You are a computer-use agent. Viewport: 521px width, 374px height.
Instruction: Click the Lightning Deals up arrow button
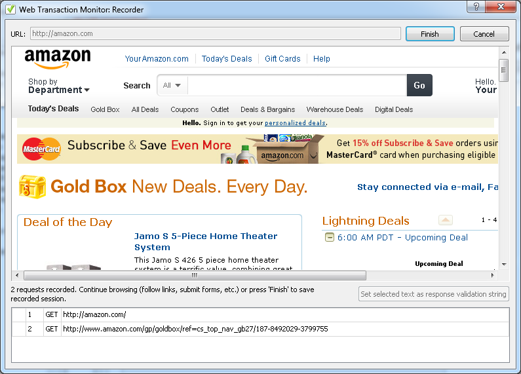(x=445, y=220)
